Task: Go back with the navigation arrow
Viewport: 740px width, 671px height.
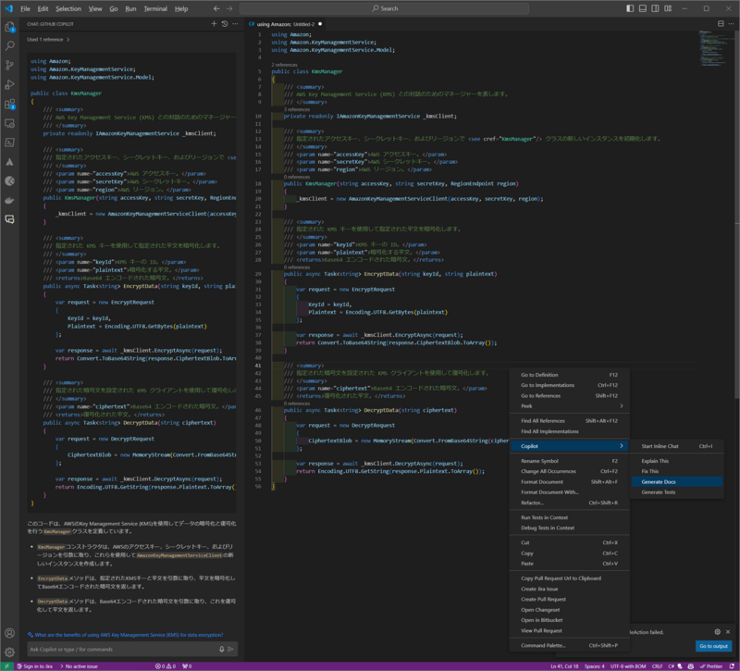Action: click(216, 8)
